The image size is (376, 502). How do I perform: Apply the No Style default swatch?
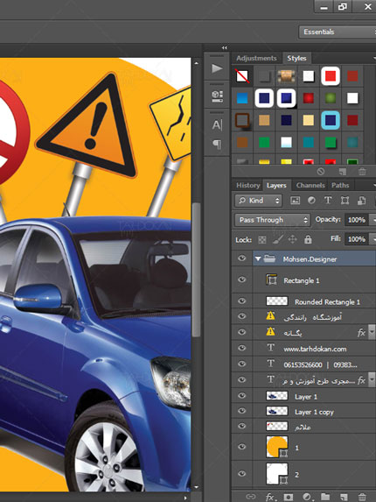coord(242,76)
